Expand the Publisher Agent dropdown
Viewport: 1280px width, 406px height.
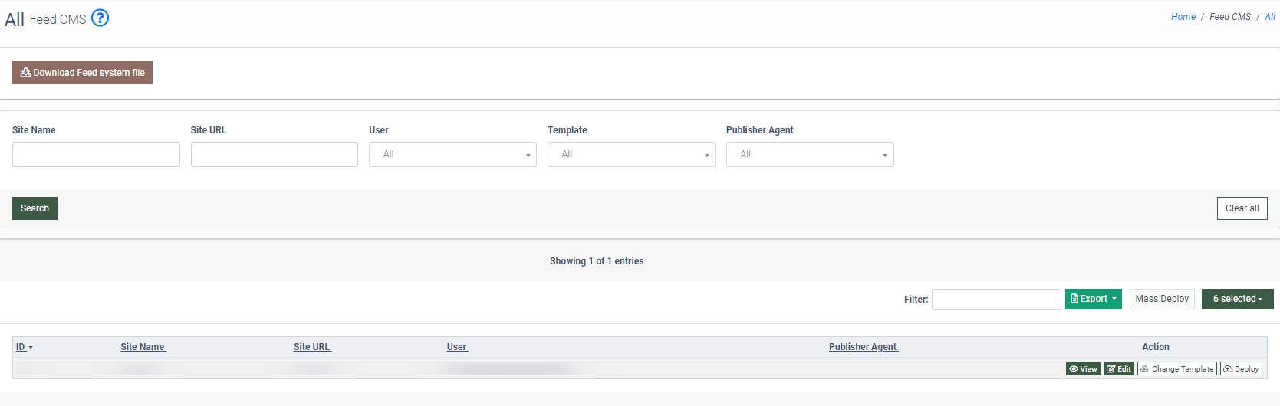click(x=809, y=155)
